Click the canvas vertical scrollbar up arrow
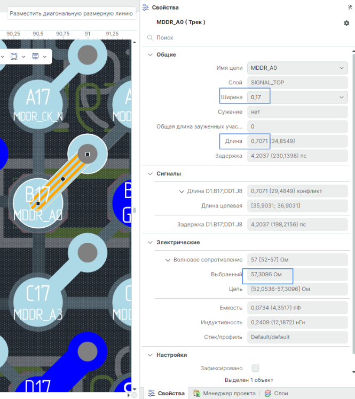Viewport: 355px width, 399px height. pyautogui.click(x=135, y=42)
